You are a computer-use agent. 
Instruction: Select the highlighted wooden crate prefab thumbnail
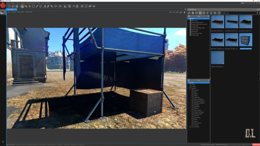[x=245, y=40]
